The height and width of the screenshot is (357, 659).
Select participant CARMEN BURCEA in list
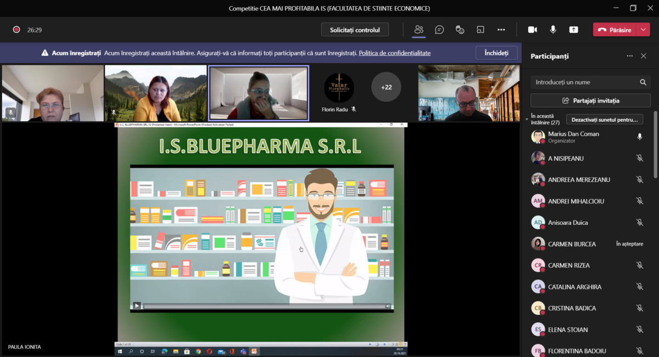coord(572,244)
